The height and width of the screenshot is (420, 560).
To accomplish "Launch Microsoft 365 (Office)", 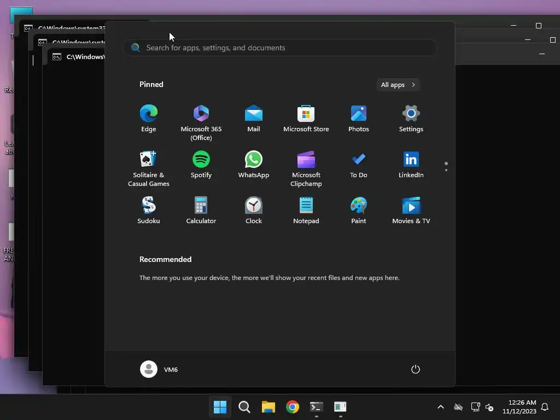I will 201,123.
